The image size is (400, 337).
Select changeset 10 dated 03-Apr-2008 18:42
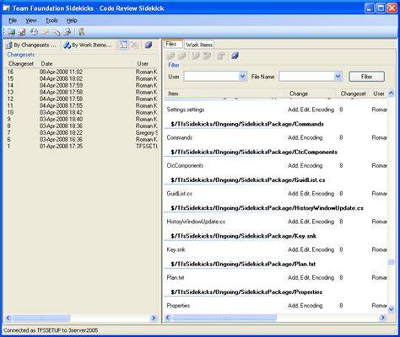82,112
